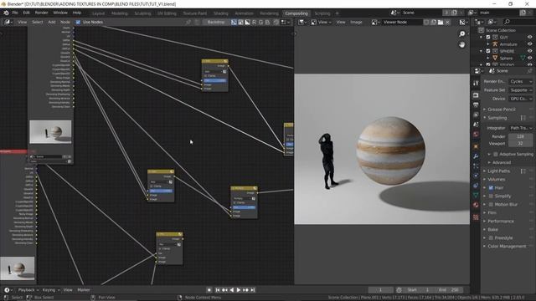Open the image browse dropdown beside Viewer Node

point(375,22)
